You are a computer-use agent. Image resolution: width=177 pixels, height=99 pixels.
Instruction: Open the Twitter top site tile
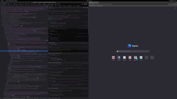[141, 57]
